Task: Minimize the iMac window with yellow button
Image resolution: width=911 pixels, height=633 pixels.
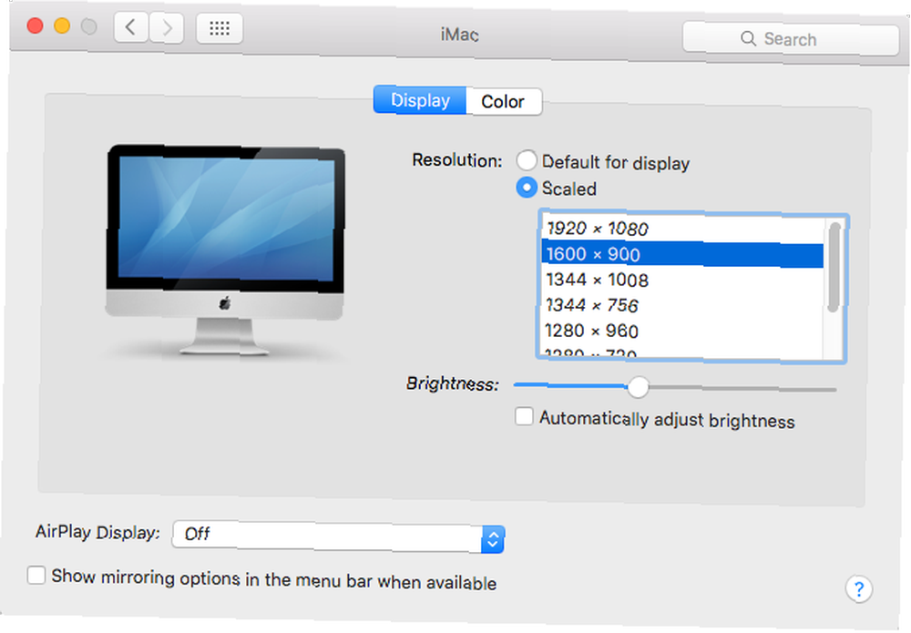Action: (x=62, y=26)
